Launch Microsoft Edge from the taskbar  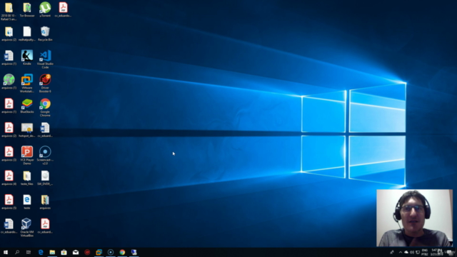click(41, 252)
